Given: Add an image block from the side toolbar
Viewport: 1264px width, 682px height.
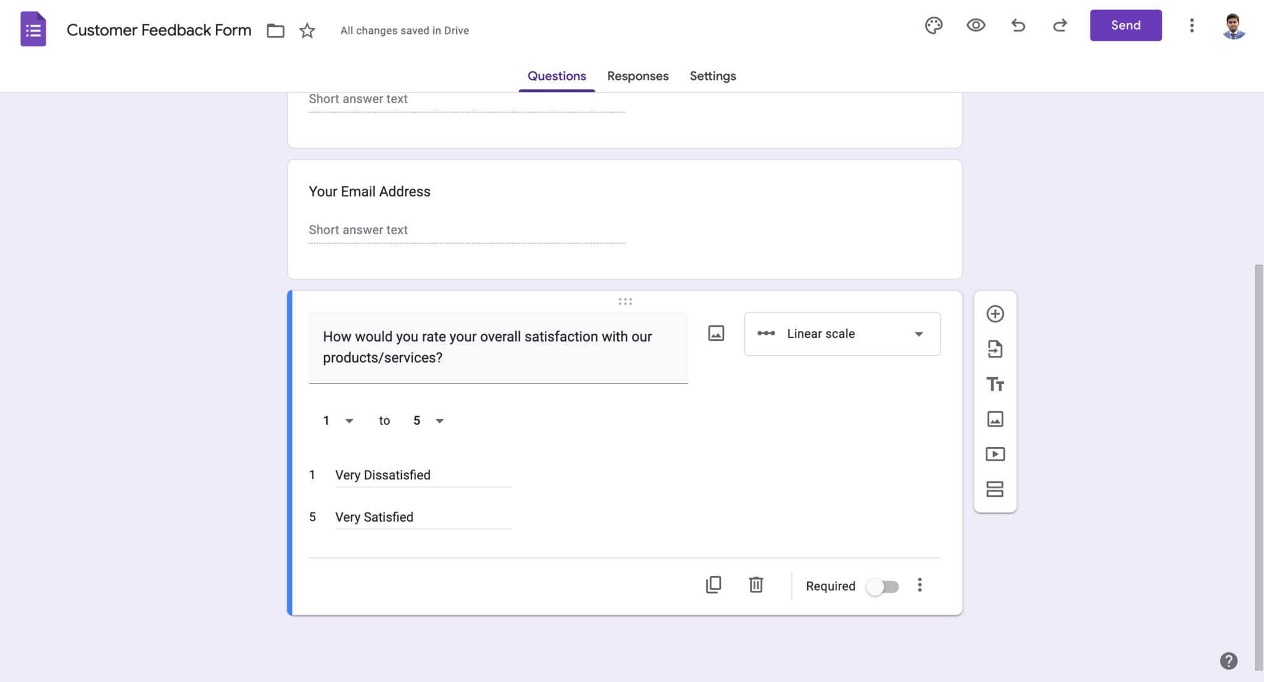Looking at the screenshot, I should tap(995, 419).
